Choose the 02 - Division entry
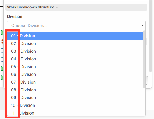This screenshot has height=119, width=154. [75, 43]
